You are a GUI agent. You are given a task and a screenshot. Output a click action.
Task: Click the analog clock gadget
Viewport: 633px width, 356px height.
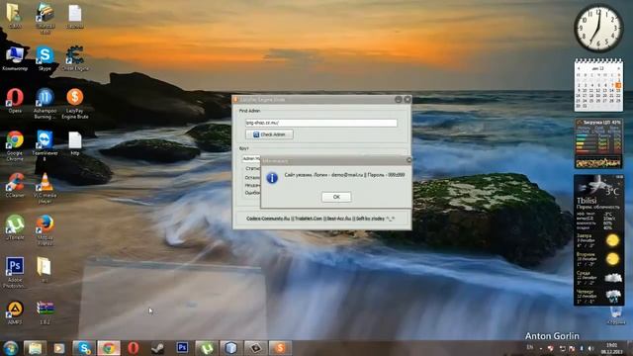(x=598, y=28)
